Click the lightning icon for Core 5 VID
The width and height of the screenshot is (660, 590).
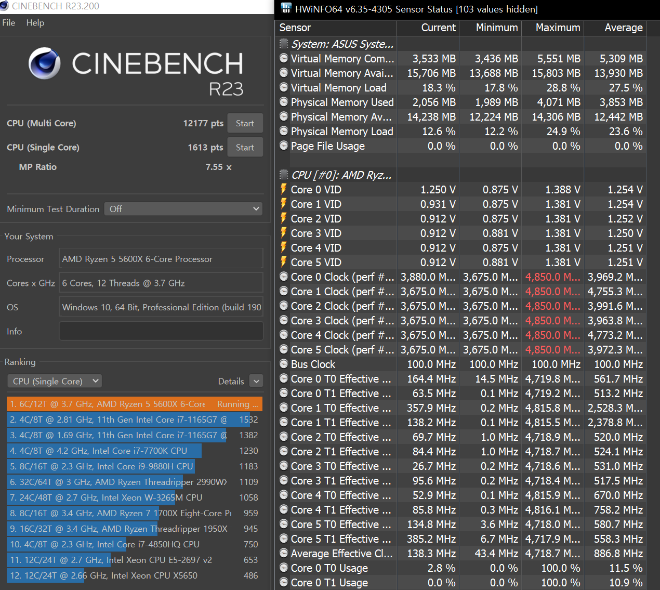coord(284,262)
